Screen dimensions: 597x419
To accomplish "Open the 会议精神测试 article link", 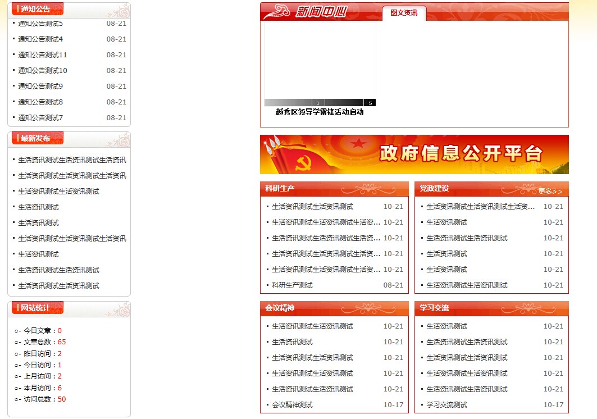I will tap(292, 405).
